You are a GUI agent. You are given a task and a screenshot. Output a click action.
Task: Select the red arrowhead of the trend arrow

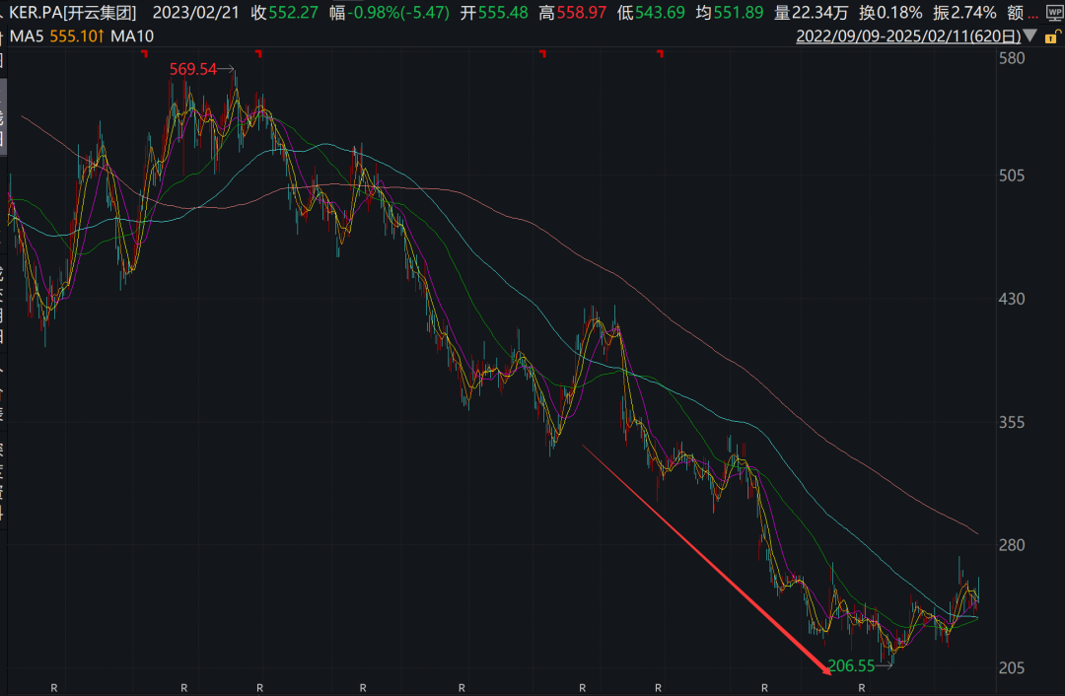click(824, 670)
